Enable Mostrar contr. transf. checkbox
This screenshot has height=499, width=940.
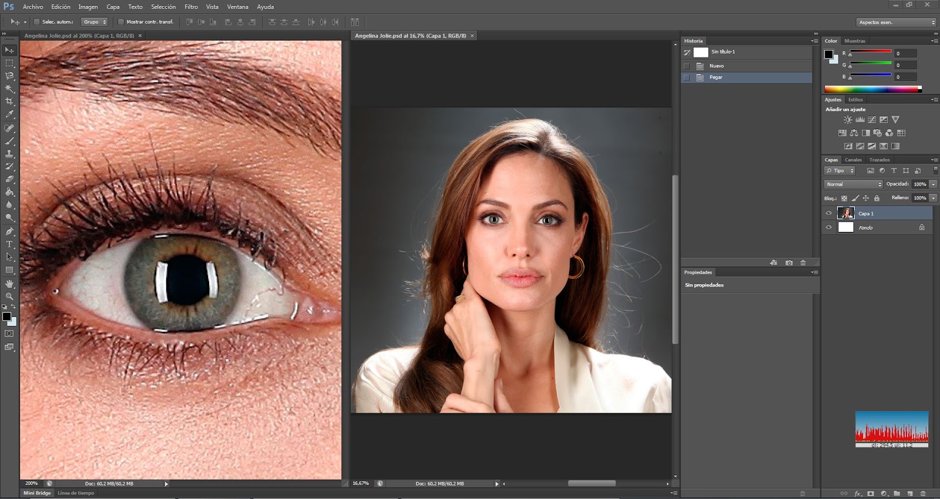point(120,22)
